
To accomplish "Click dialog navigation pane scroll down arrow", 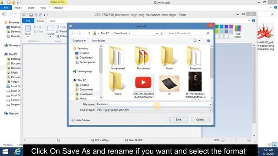I will [x=101, y=98].
